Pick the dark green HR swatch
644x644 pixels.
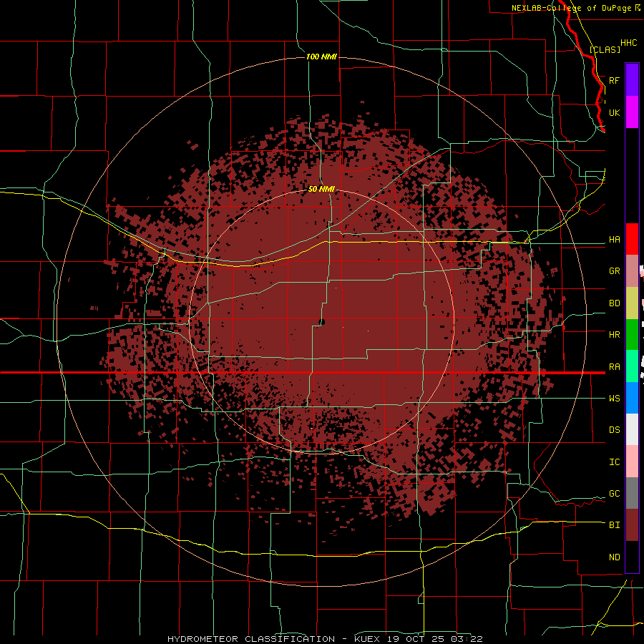point(632,335)
